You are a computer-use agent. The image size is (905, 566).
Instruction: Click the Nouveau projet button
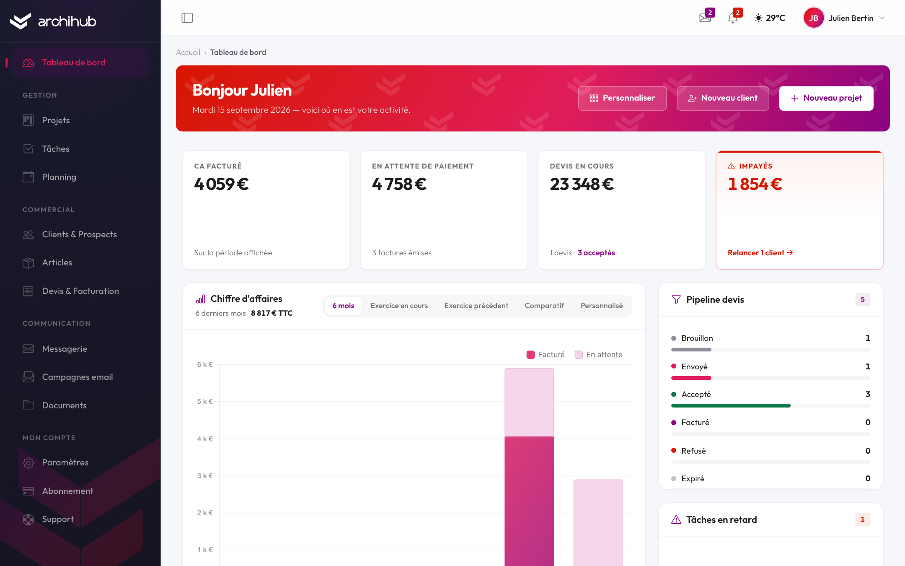click(826, 98)
